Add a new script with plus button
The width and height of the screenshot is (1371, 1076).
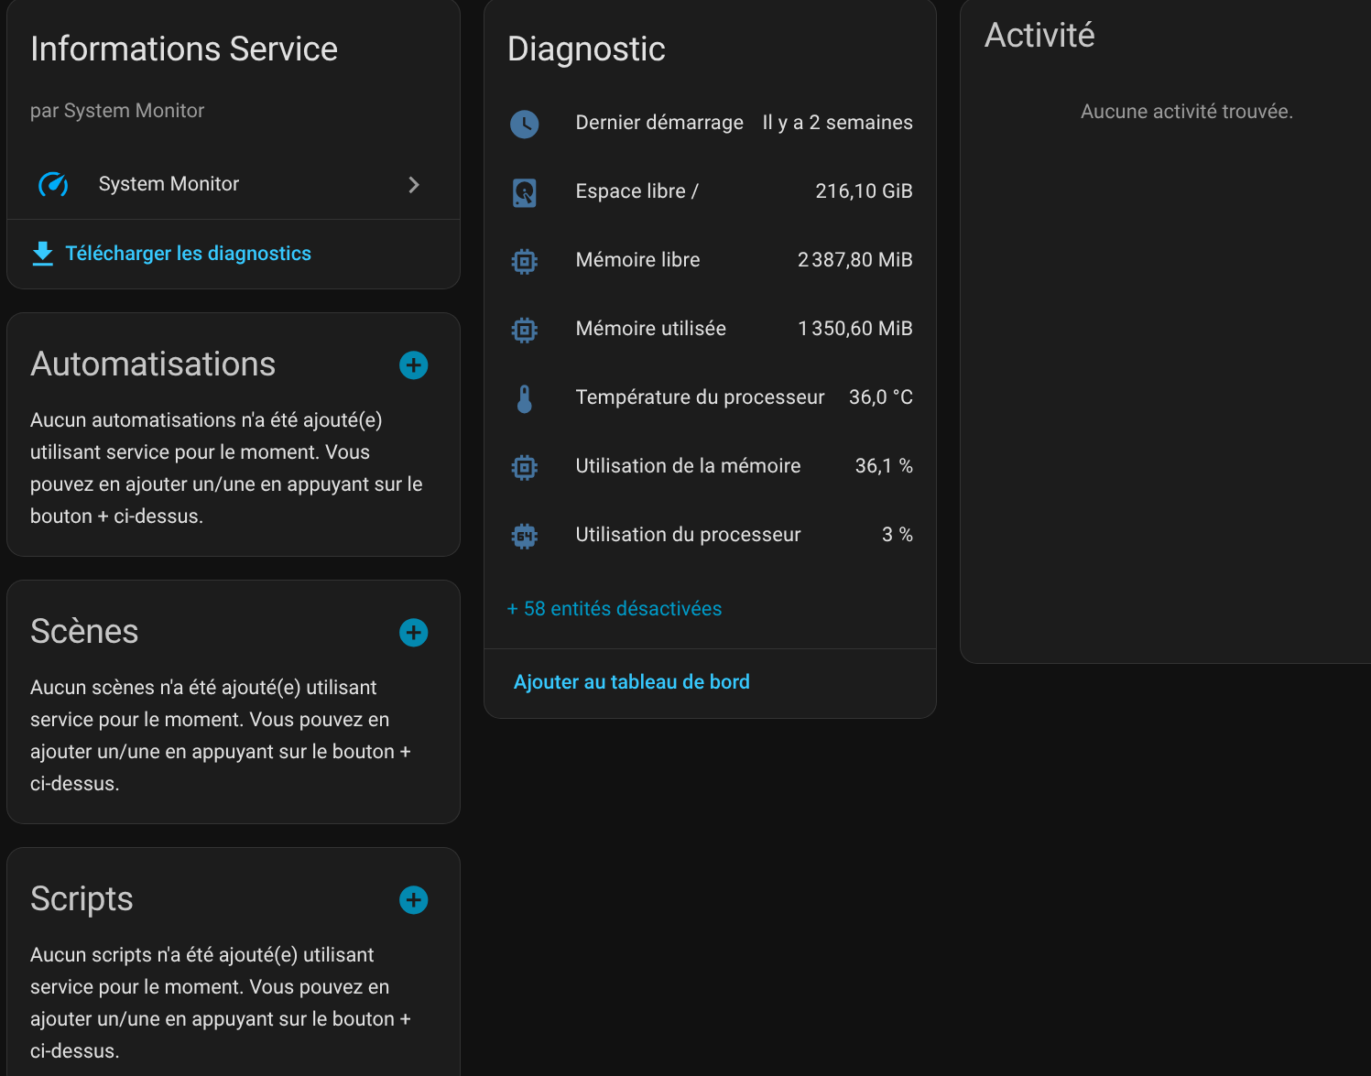click(x=413, y=900)
